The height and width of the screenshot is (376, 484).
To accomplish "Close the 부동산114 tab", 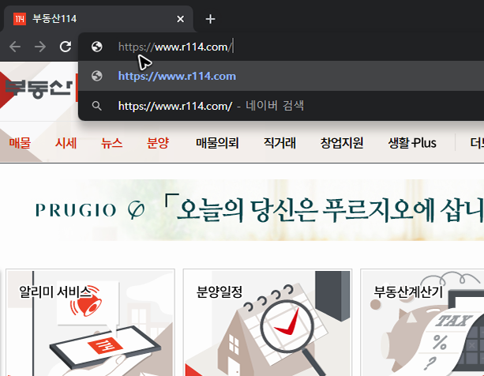I will [x=181, y=19].
